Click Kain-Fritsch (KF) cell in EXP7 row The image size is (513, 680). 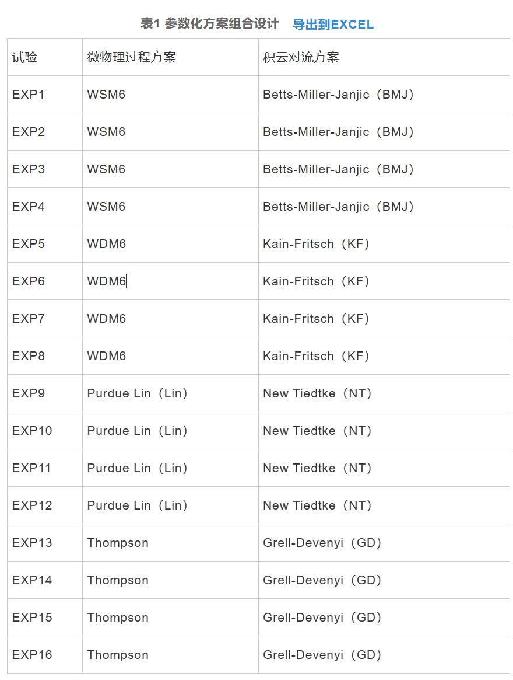317,319
